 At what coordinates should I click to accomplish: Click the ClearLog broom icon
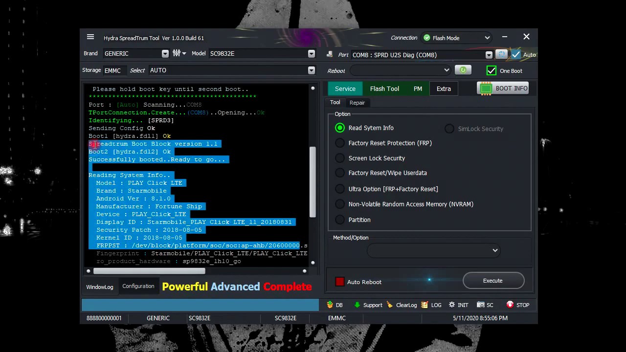(x=390, y=305)
